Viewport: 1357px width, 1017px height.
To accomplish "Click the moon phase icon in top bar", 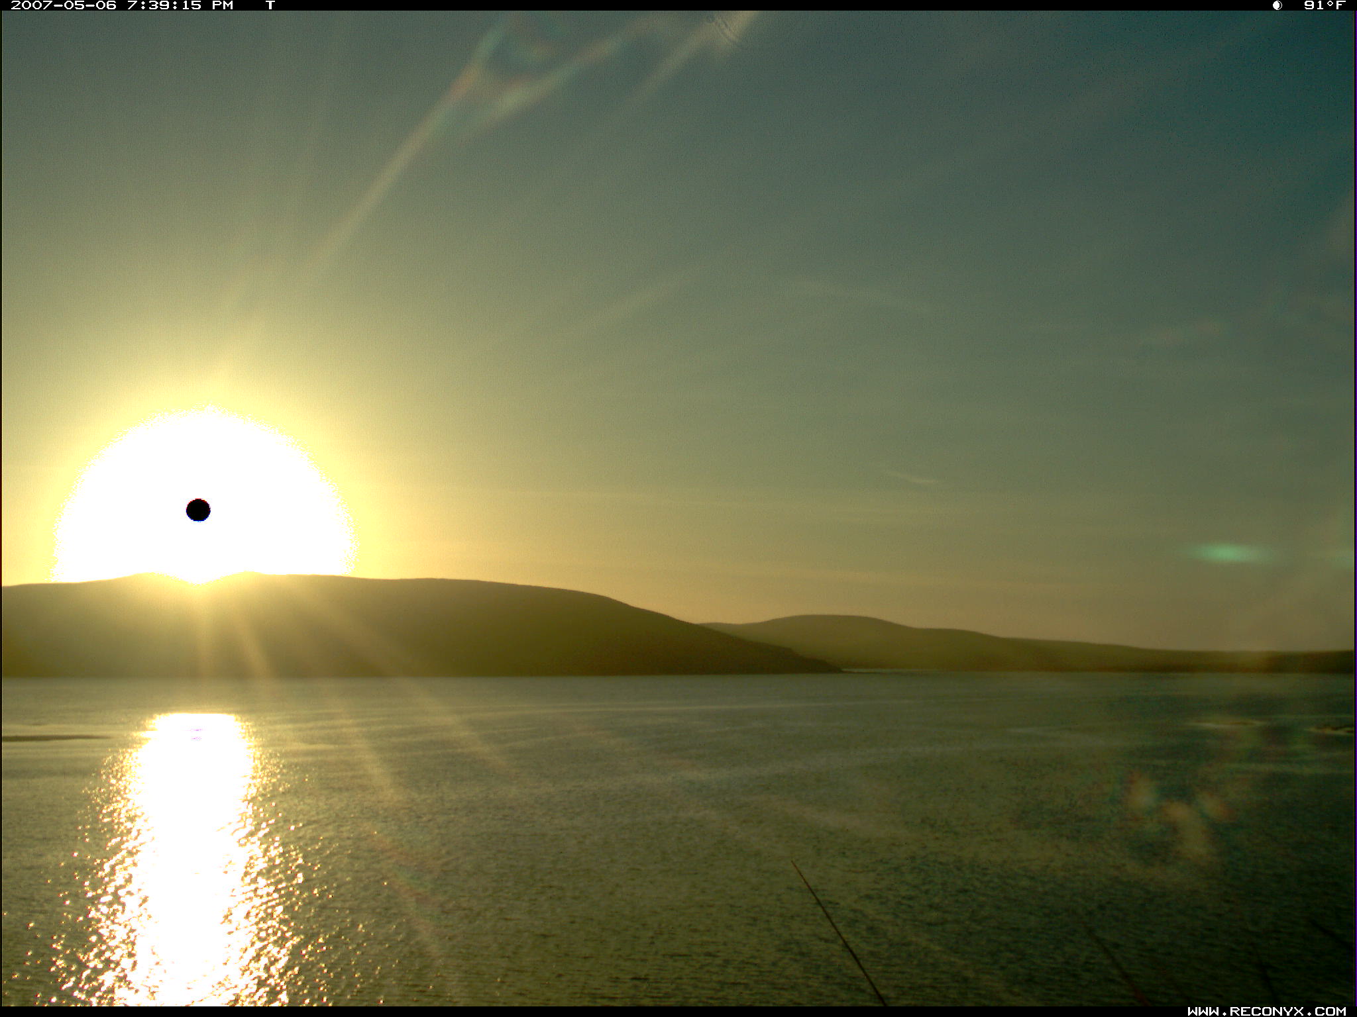I will (1277, 5).
